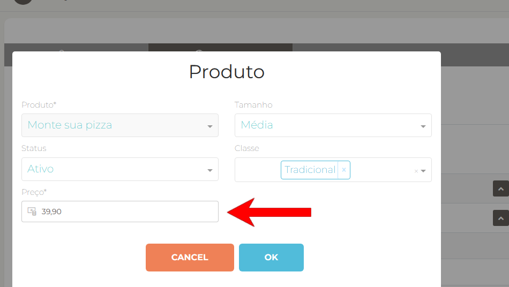Expand the Classe list with its caret
Viewport: 509px width, 287px height.
(423, 171)
